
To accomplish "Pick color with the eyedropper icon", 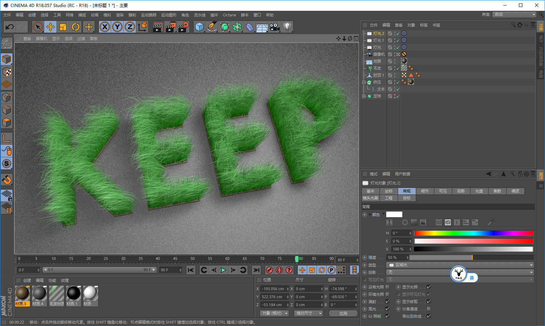I will click(490, 222).
